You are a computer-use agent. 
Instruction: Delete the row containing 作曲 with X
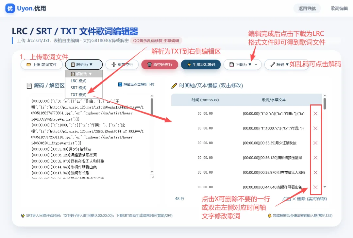tap(315, 113)
